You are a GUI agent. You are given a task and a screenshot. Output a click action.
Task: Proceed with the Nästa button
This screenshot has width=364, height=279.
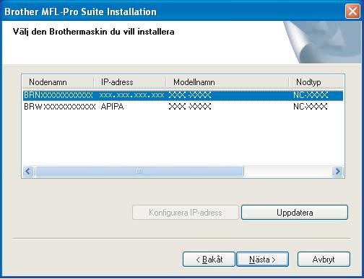(263, 260)
